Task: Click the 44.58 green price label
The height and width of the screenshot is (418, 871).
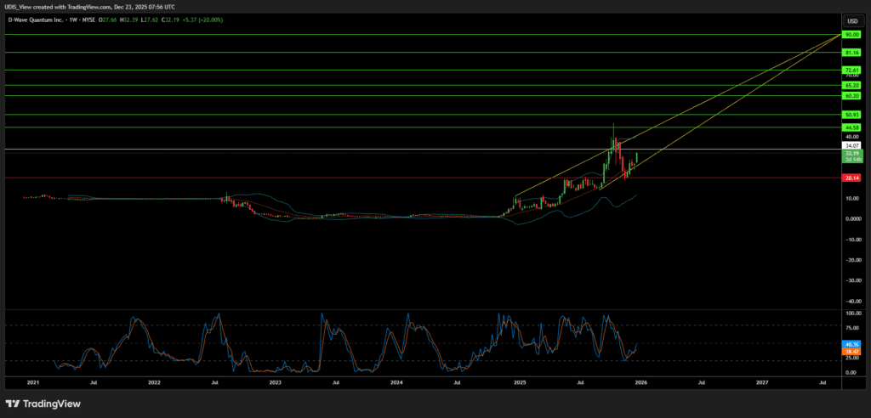Action: 851,127
